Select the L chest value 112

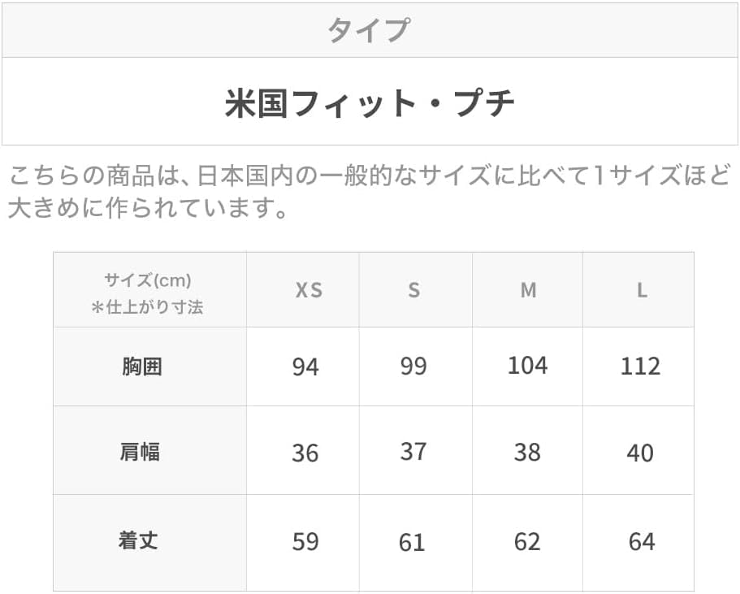[x=640, y=366]
